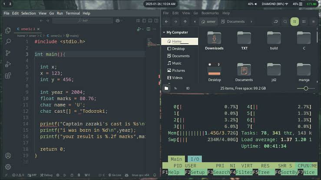The image size is (321, 180).
Task: Click the customize layout icon
Action: (138, 21)
